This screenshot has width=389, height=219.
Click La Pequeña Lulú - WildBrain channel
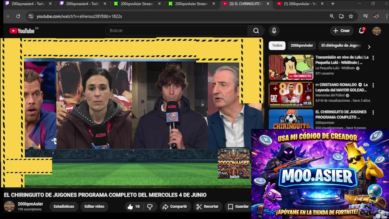click(335, 68)
